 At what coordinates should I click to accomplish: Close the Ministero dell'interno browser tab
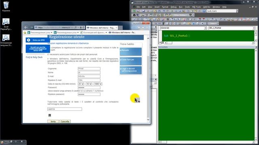[116, 28]
